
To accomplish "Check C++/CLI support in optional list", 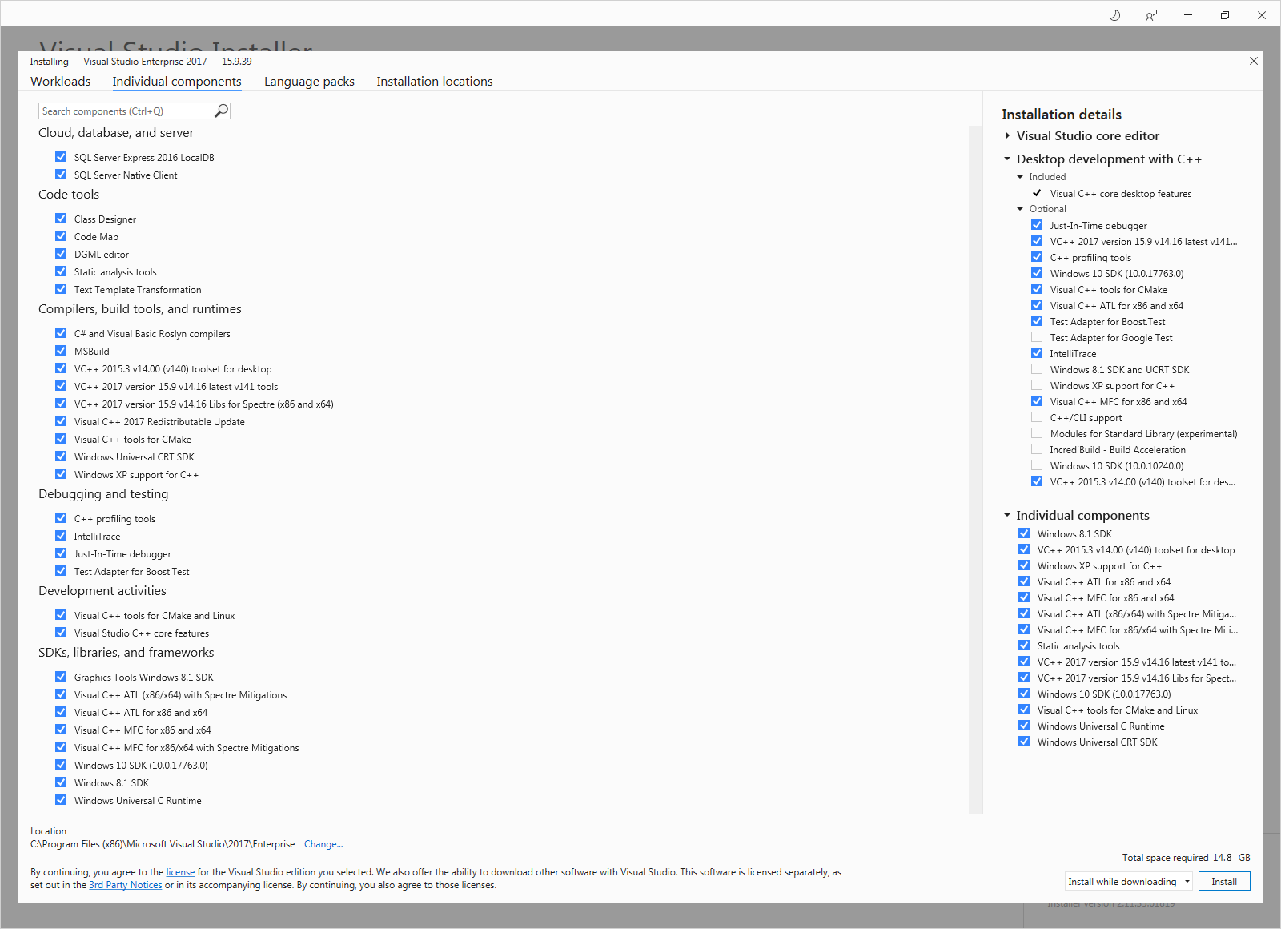I will point(1037,417).
